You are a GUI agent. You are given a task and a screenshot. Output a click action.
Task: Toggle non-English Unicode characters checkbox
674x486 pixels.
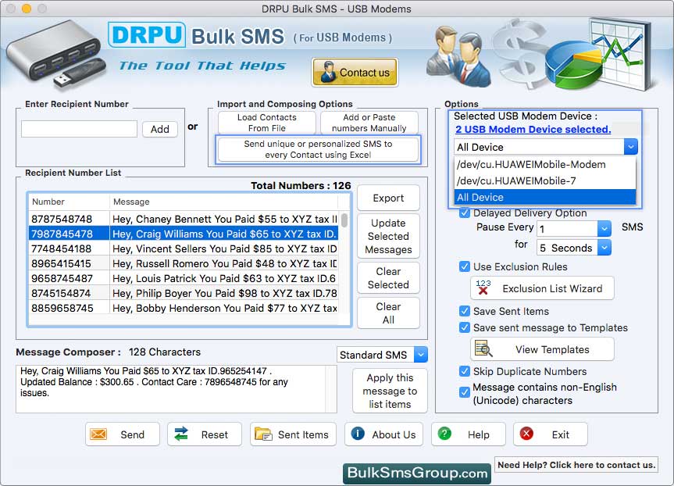pos(465,392)
